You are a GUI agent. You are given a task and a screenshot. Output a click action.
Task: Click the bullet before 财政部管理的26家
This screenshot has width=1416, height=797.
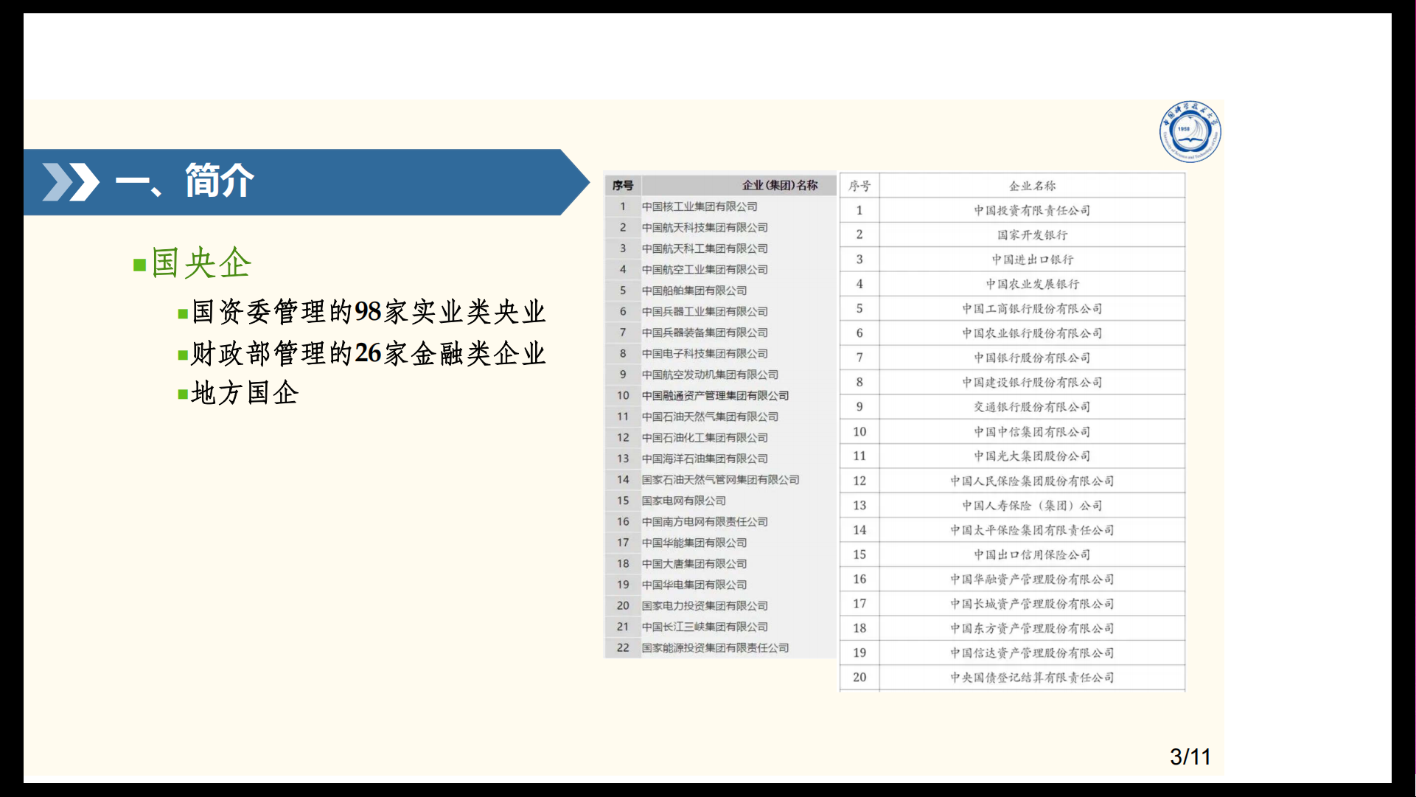pyautogui.click(x=182, y=355)
